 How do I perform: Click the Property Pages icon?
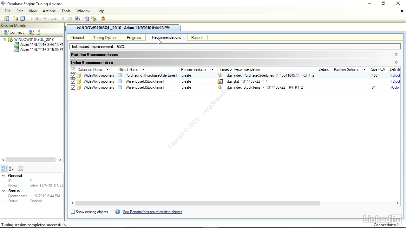[21, 168]
